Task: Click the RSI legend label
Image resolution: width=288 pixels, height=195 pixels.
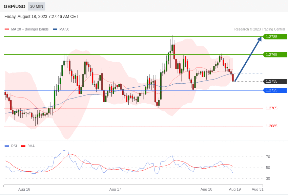Action: coord(14,146)
